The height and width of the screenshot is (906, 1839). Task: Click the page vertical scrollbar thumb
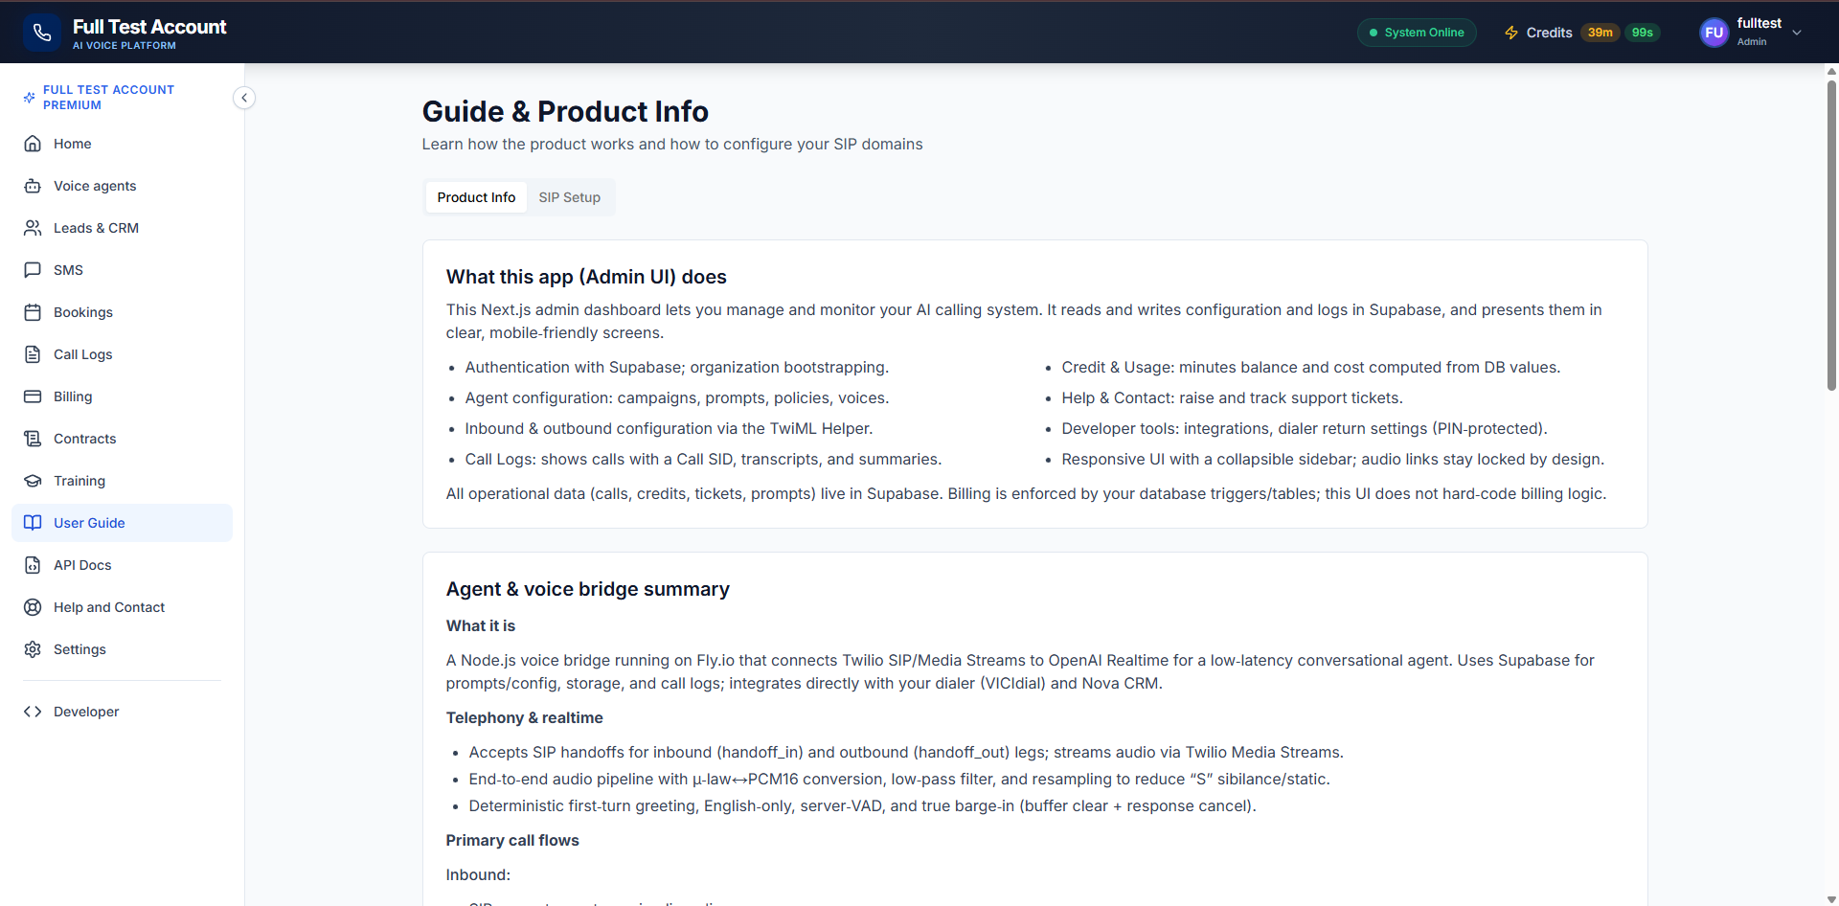[x=1831, y=235]
